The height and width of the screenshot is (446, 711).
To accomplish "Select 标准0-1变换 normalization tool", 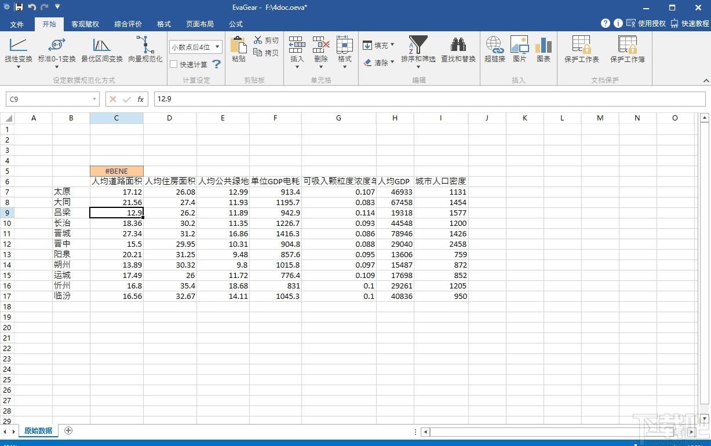I will click(57, 50).
